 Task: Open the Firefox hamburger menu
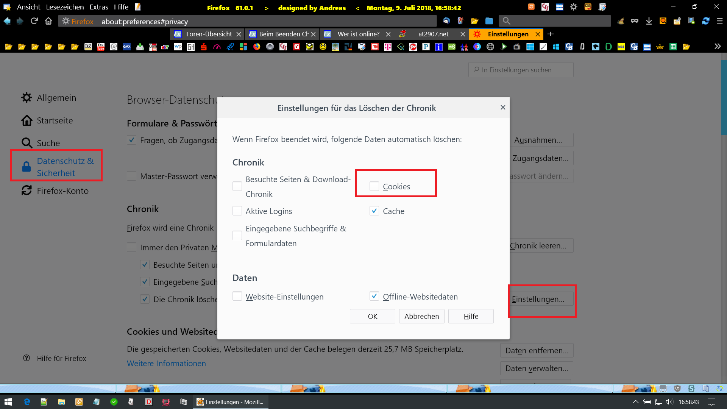coord(720,21)
